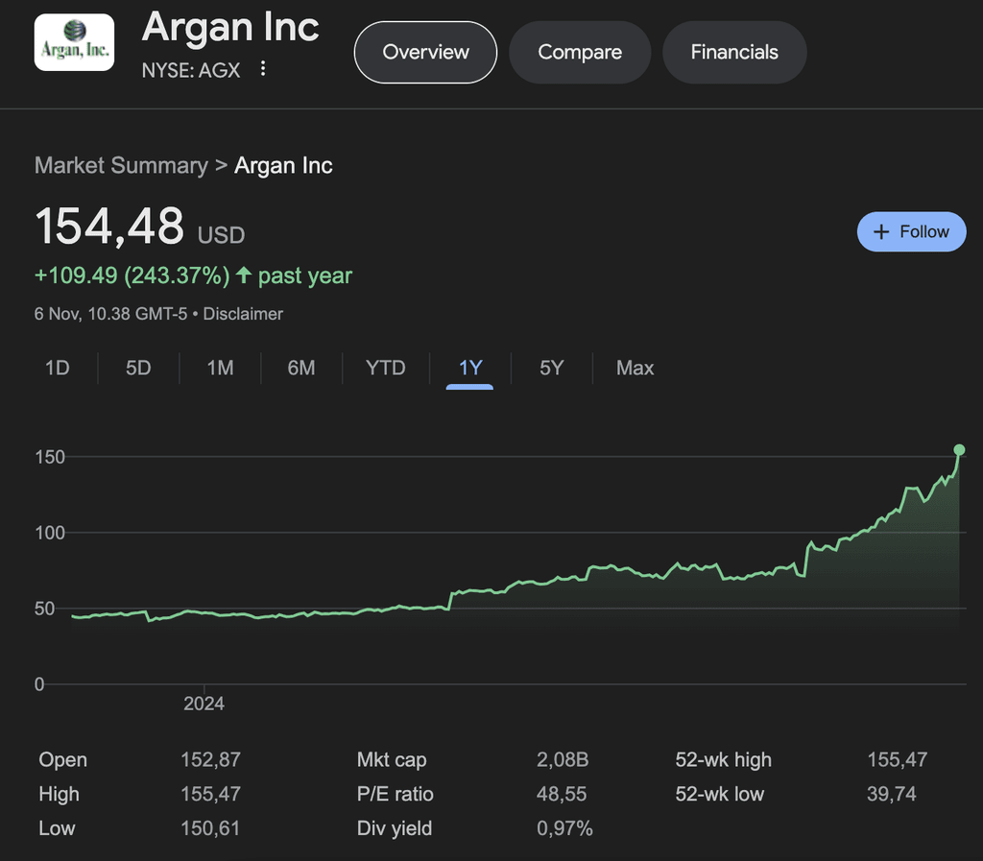Image resolution: width=983 pixels, height=861 pixels.
Task: Show the 1M chart range
Action: [220, 368]
